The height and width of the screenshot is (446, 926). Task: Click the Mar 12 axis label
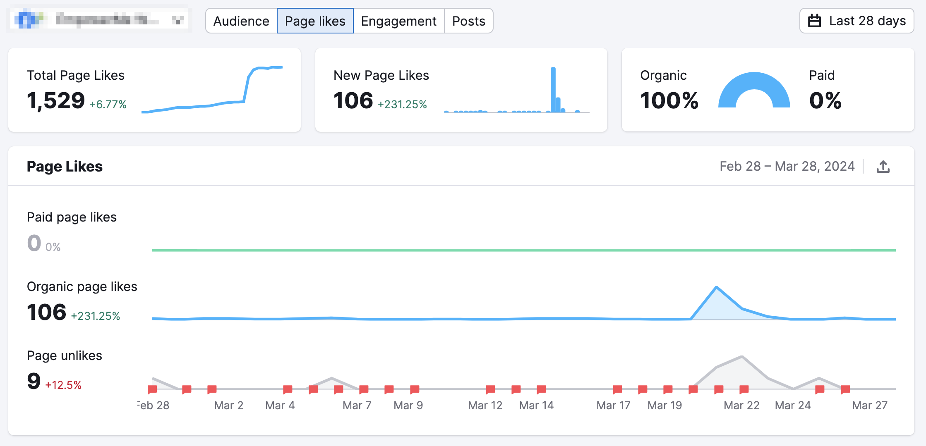485,405
